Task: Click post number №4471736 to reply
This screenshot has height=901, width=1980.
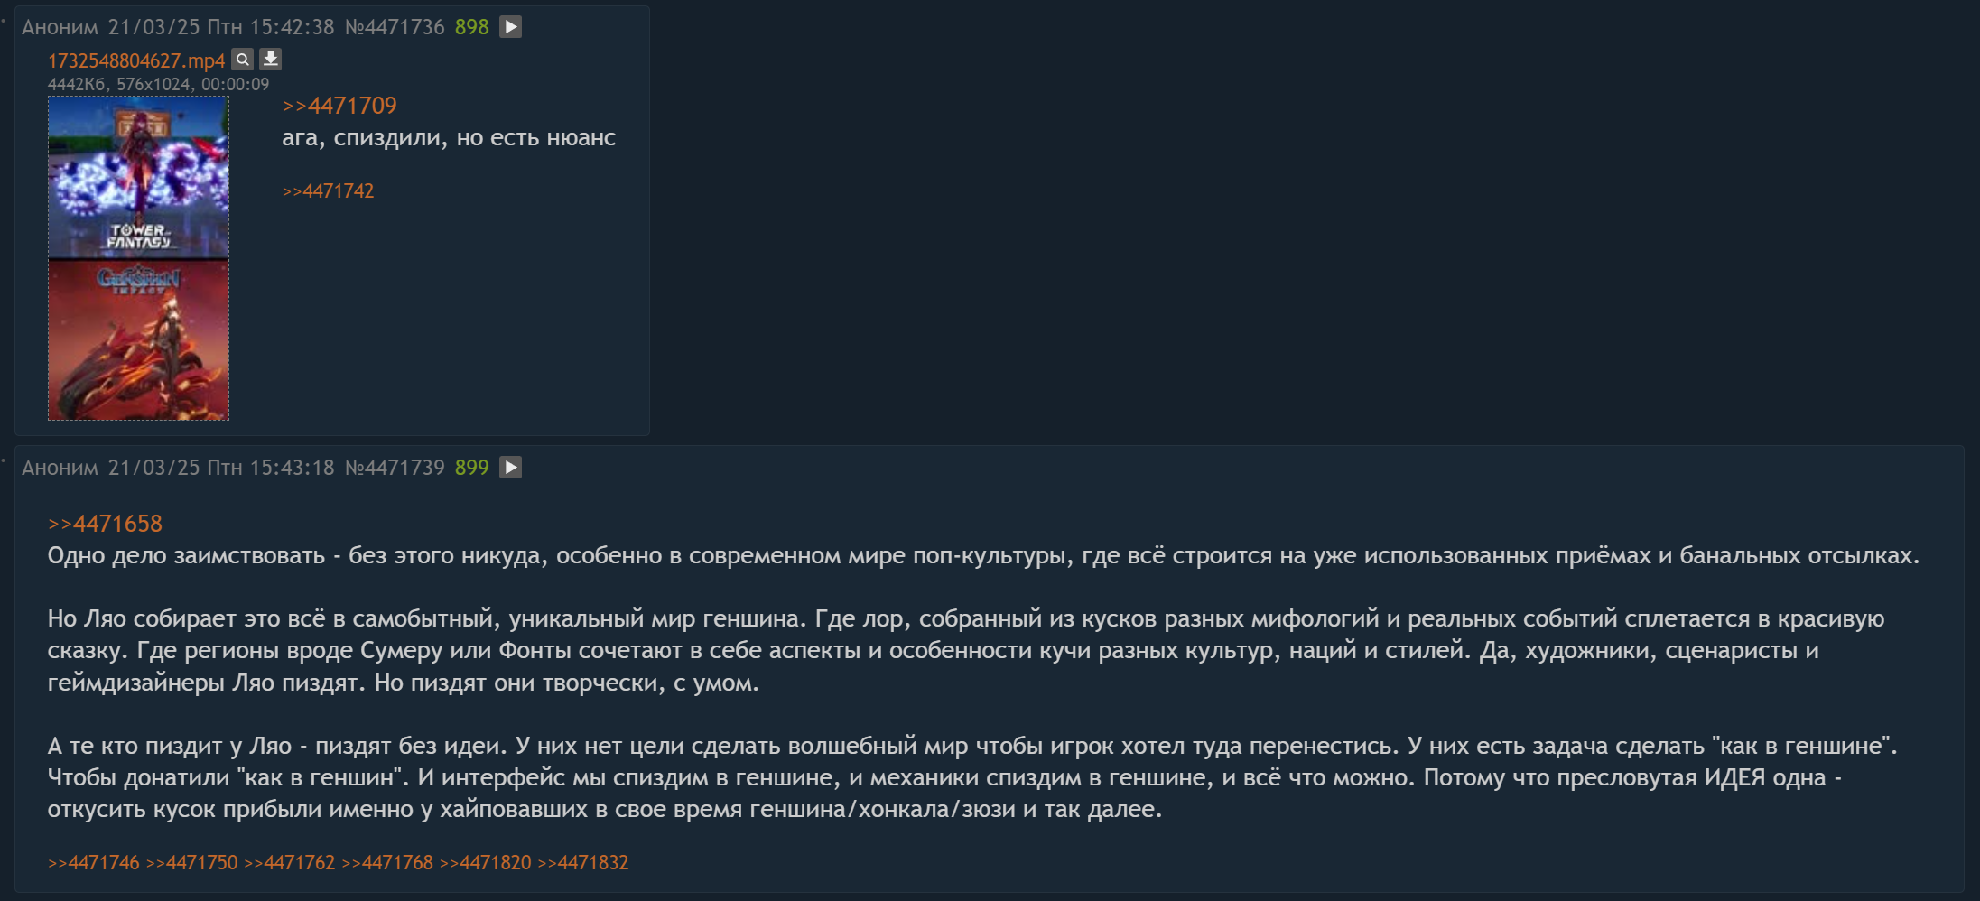Action: pos(395,27)
